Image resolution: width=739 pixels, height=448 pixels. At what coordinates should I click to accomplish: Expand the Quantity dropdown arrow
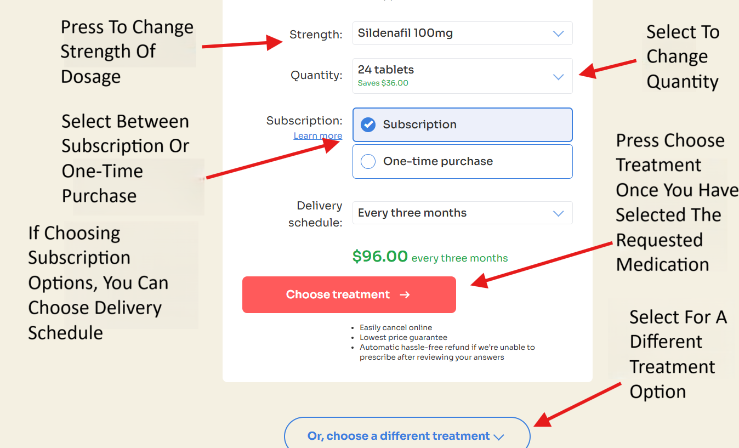(x=558, y=77)
